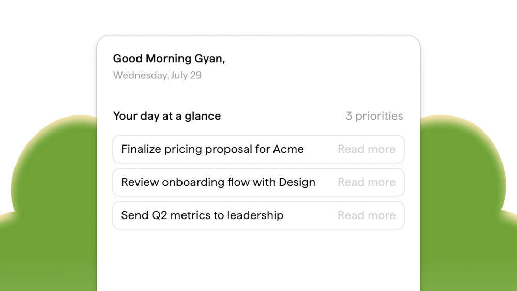Click the 3 priorities counter label
This screenshot has width=517, height=291.
coord(374,116)
